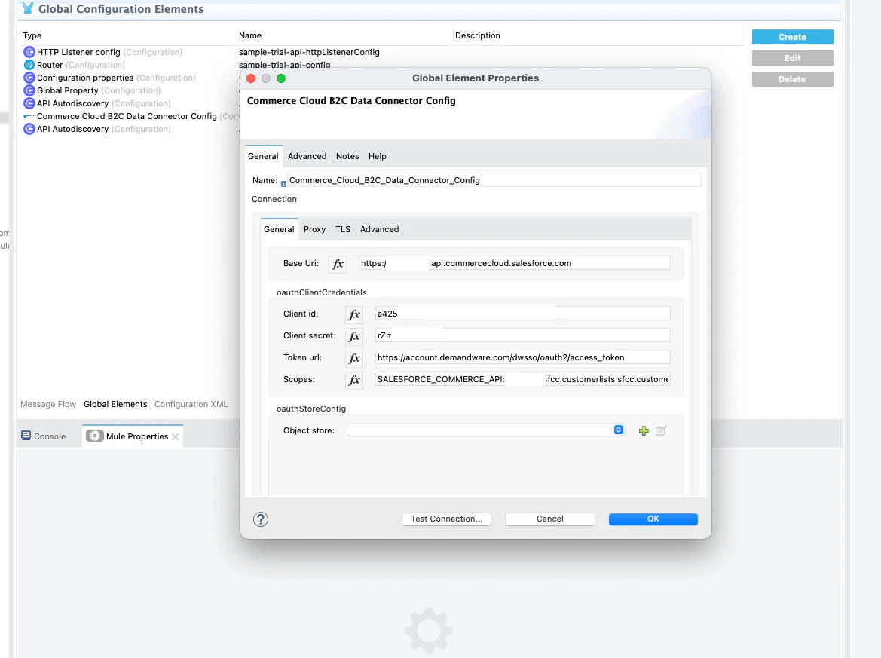
Task: Open the Console tab
Action: pos(44,436)
